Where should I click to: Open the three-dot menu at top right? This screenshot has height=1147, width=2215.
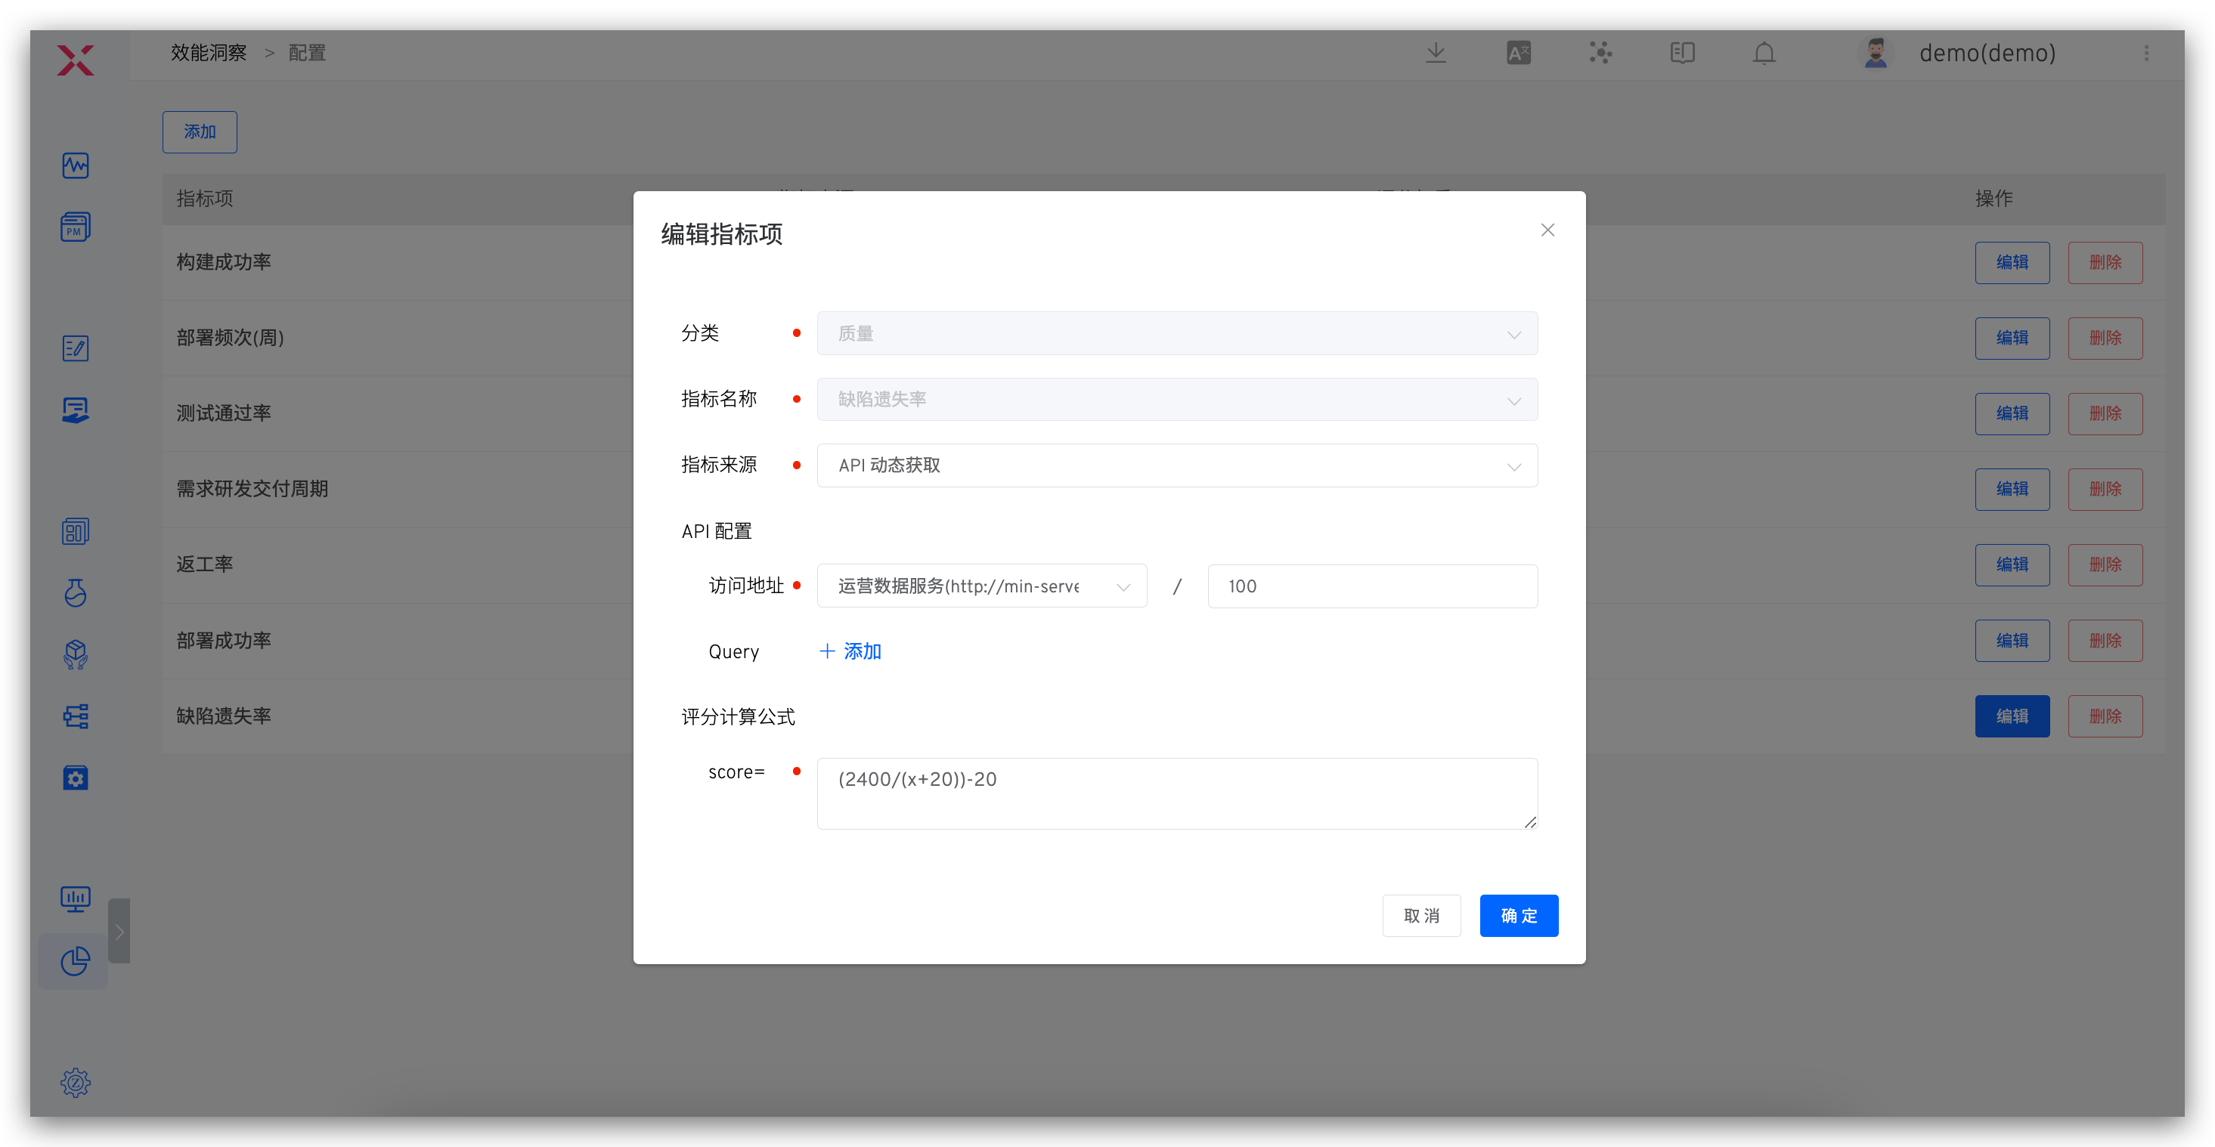(2146, 52)
